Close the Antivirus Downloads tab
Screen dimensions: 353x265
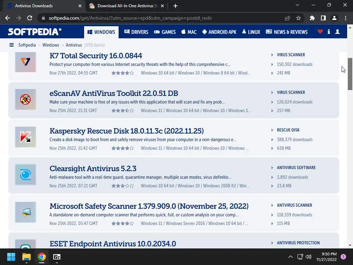point(80,6)
